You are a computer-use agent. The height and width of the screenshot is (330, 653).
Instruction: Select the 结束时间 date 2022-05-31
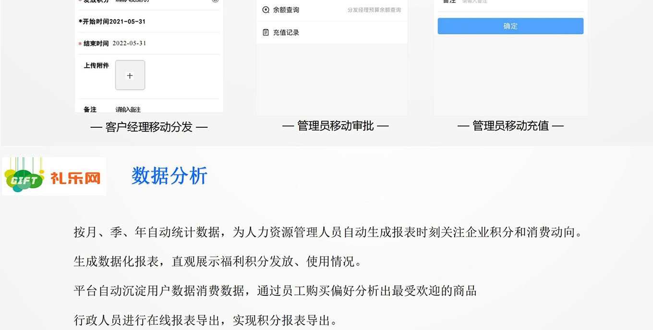point(129,43)
